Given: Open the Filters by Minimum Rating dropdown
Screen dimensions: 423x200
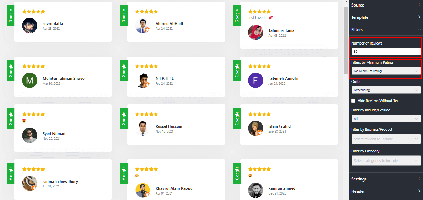Looking at the screenshot, I should pyautogui.click(x=386, y=71).
